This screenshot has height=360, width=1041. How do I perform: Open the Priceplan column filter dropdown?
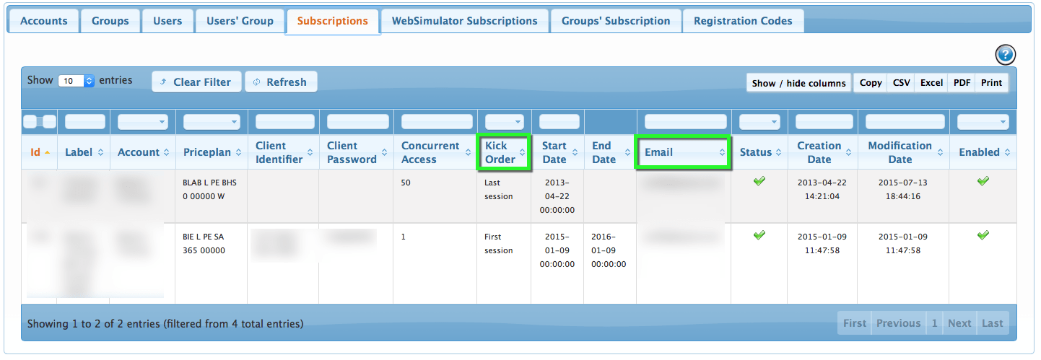212,122
